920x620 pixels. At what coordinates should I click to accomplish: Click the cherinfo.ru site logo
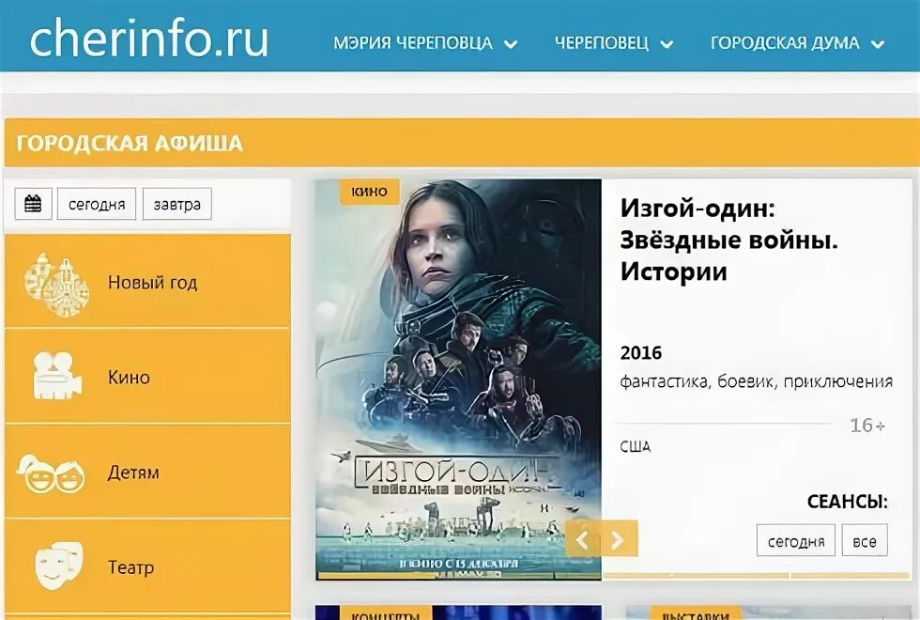(149, 39)
